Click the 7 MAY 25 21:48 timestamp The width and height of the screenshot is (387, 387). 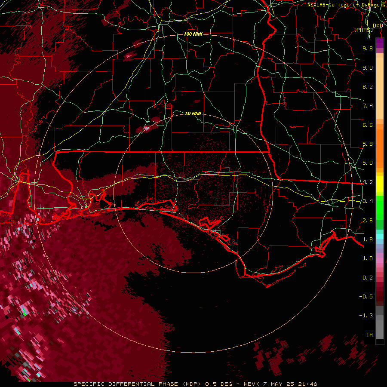pos(290,384)
